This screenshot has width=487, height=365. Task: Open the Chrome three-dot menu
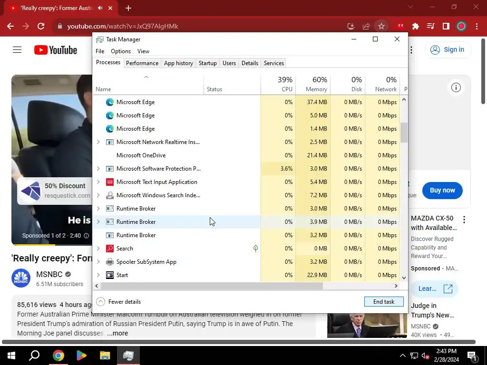click(x=477, y=27)
